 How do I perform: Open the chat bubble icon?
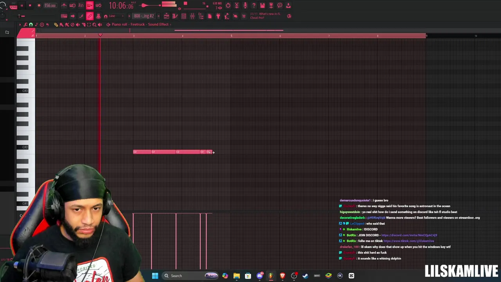279,5
